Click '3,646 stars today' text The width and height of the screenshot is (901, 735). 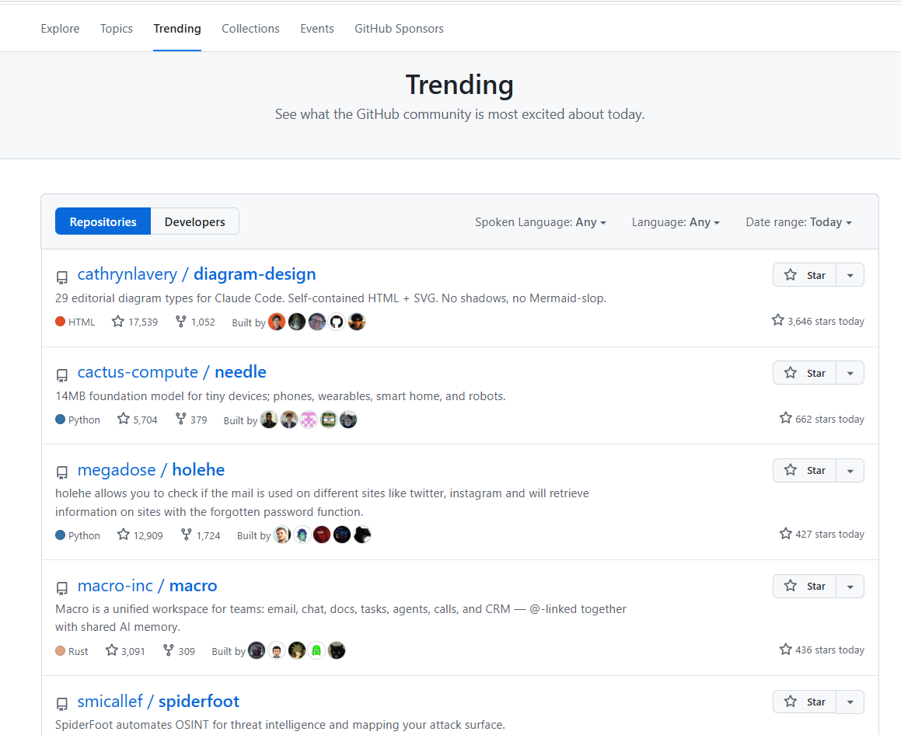click(x=826, y=321)
